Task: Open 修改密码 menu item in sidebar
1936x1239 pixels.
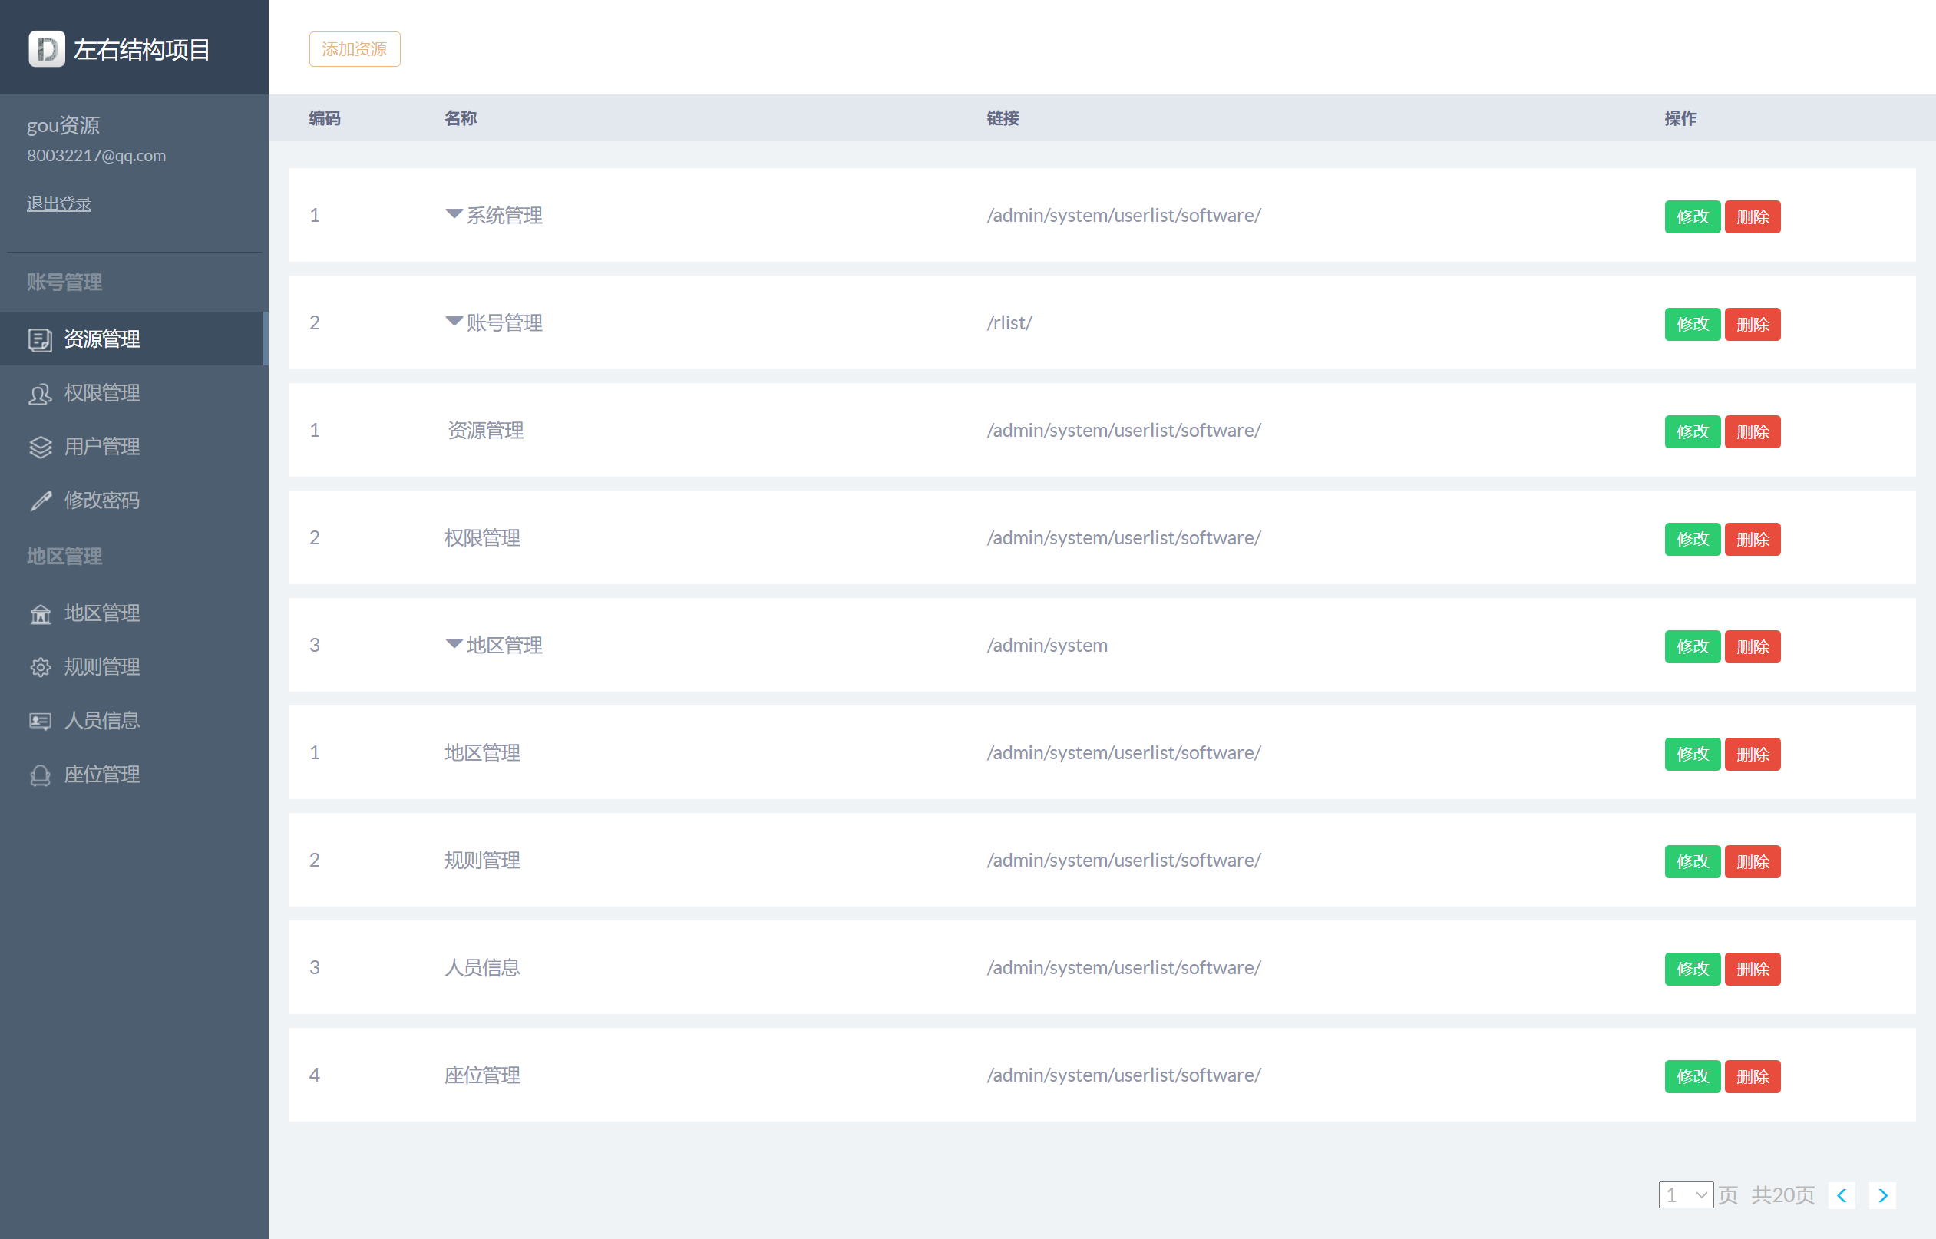Action: click(x=102, y=501)
